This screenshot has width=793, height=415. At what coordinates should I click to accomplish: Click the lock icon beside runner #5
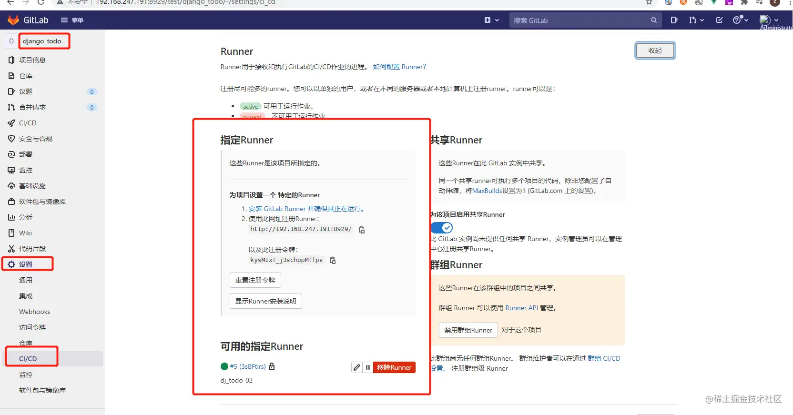(272, 366)
